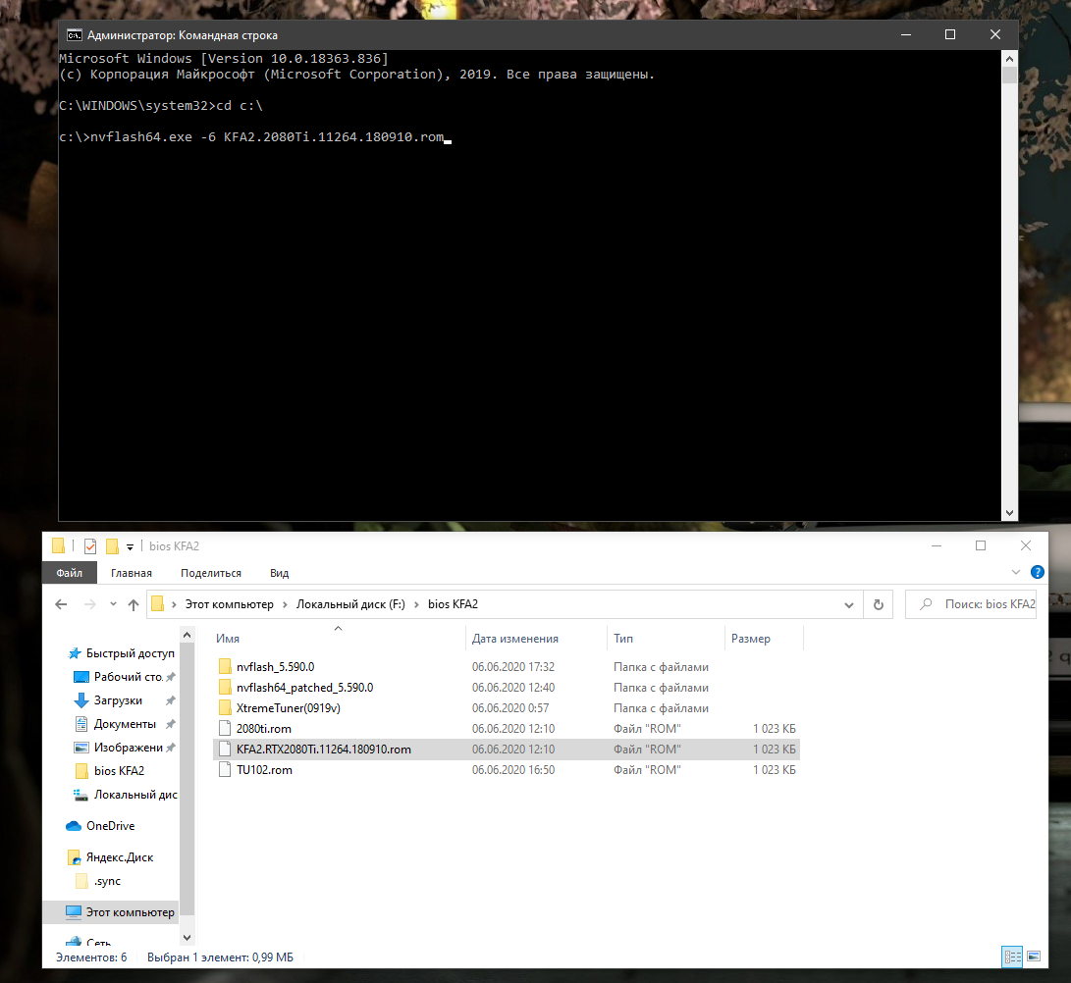Select Этот компьютер in navigation pane

point(111,912)
